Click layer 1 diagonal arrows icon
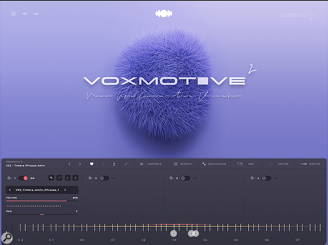Screen dimensions: 328x245 click(59, 178)
